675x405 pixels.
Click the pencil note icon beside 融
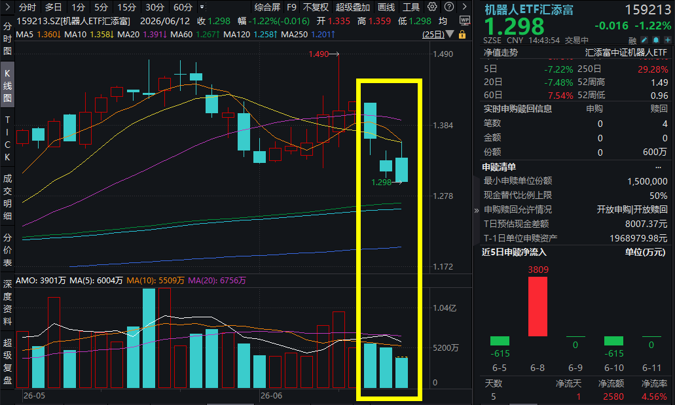[644, 40]
